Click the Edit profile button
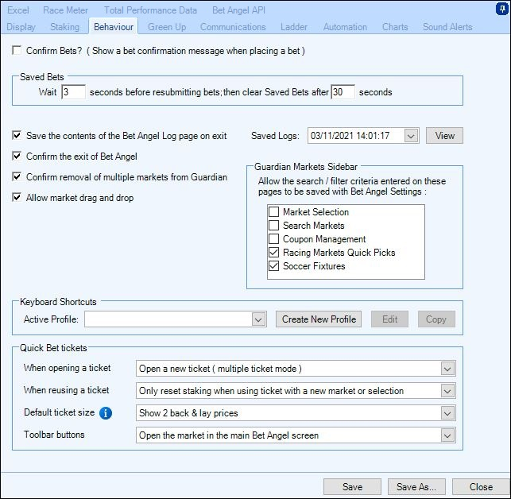511x499 pixels. tap(389, 319)
